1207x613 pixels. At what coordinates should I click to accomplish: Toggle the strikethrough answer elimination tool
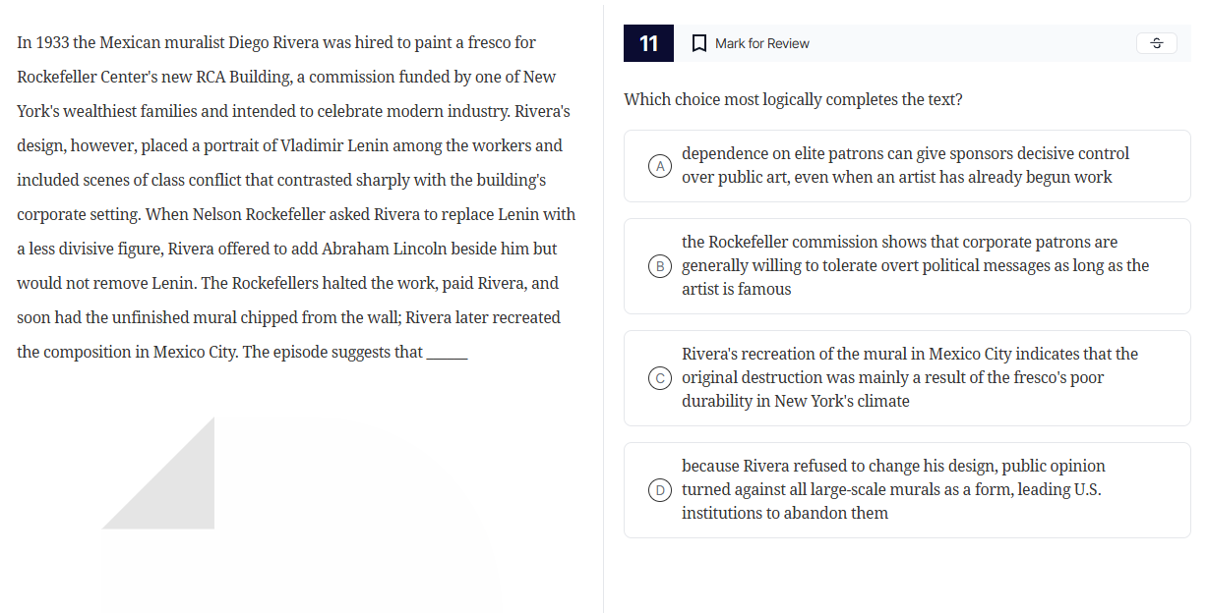1157,43
